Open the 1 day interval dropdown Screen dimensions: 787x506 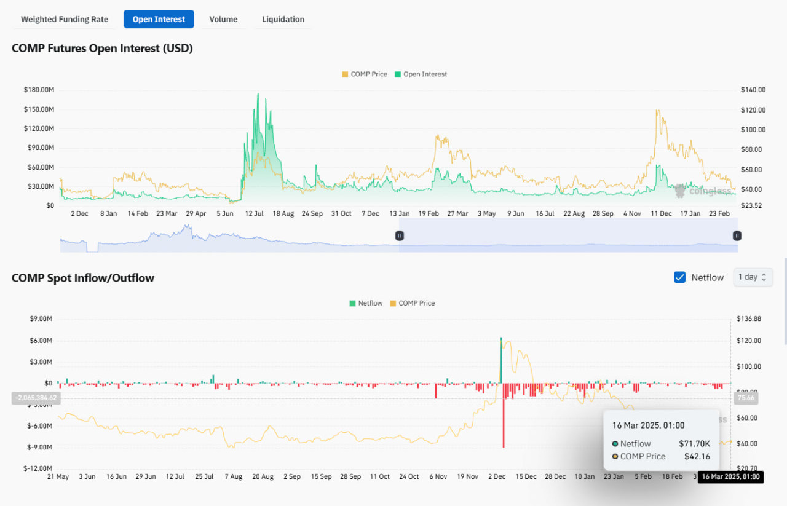pos(753,277)
